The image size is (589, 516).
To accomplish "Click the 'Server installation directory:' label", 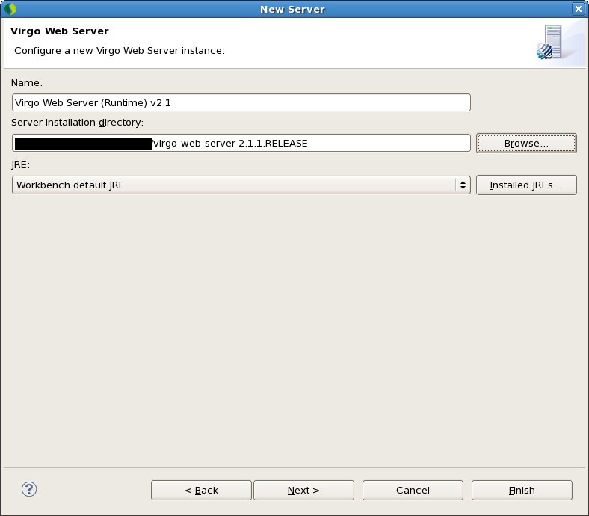I will click(x=77, y=123).
